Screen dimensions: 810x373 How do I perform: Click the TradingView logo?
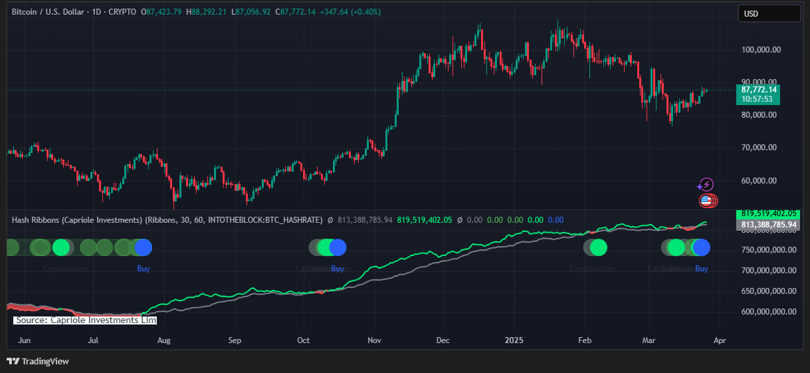click(38, 361)
